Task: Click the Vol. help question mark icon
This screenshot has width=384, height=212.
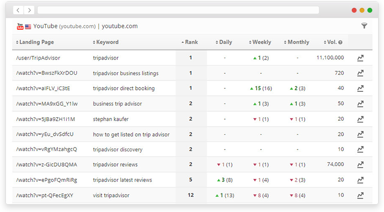Action: (x=340, y=42)
